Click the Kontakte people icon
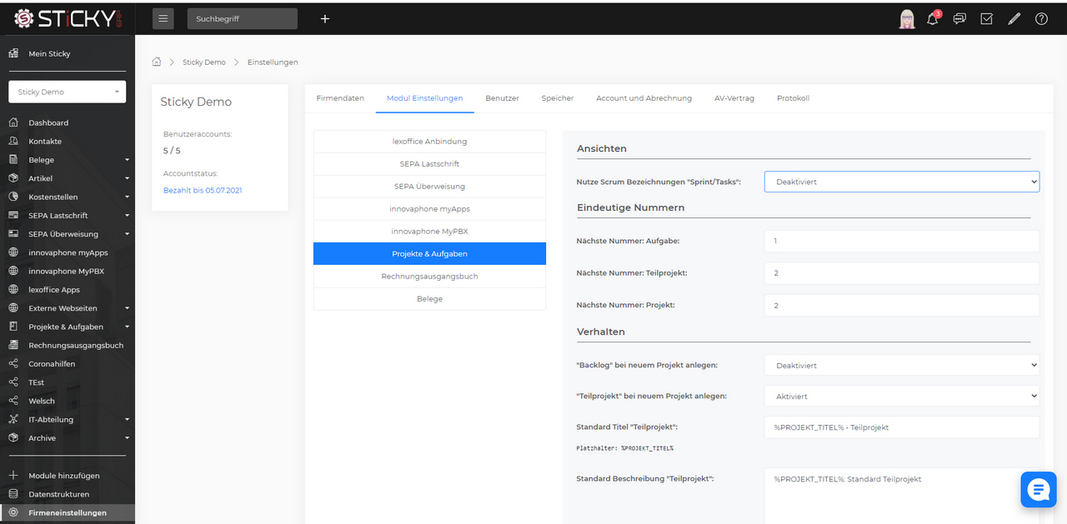Screen dimensions: 1067x524 point(13,141)
